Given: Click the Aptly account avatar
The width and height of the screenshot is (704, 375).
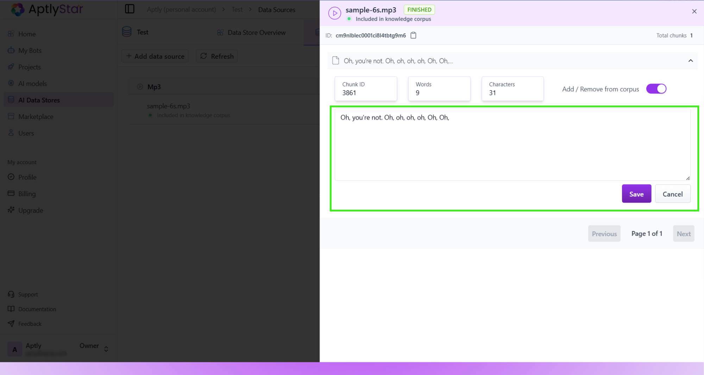Looking at the screenshot, I should click(14, 349).
